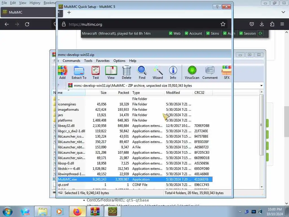Click the Save to Pocket icon
289x217 pixels.
251,24
